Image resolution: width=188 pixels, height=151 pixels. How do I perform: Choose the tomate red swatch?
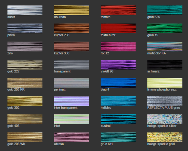coord(118,10)
